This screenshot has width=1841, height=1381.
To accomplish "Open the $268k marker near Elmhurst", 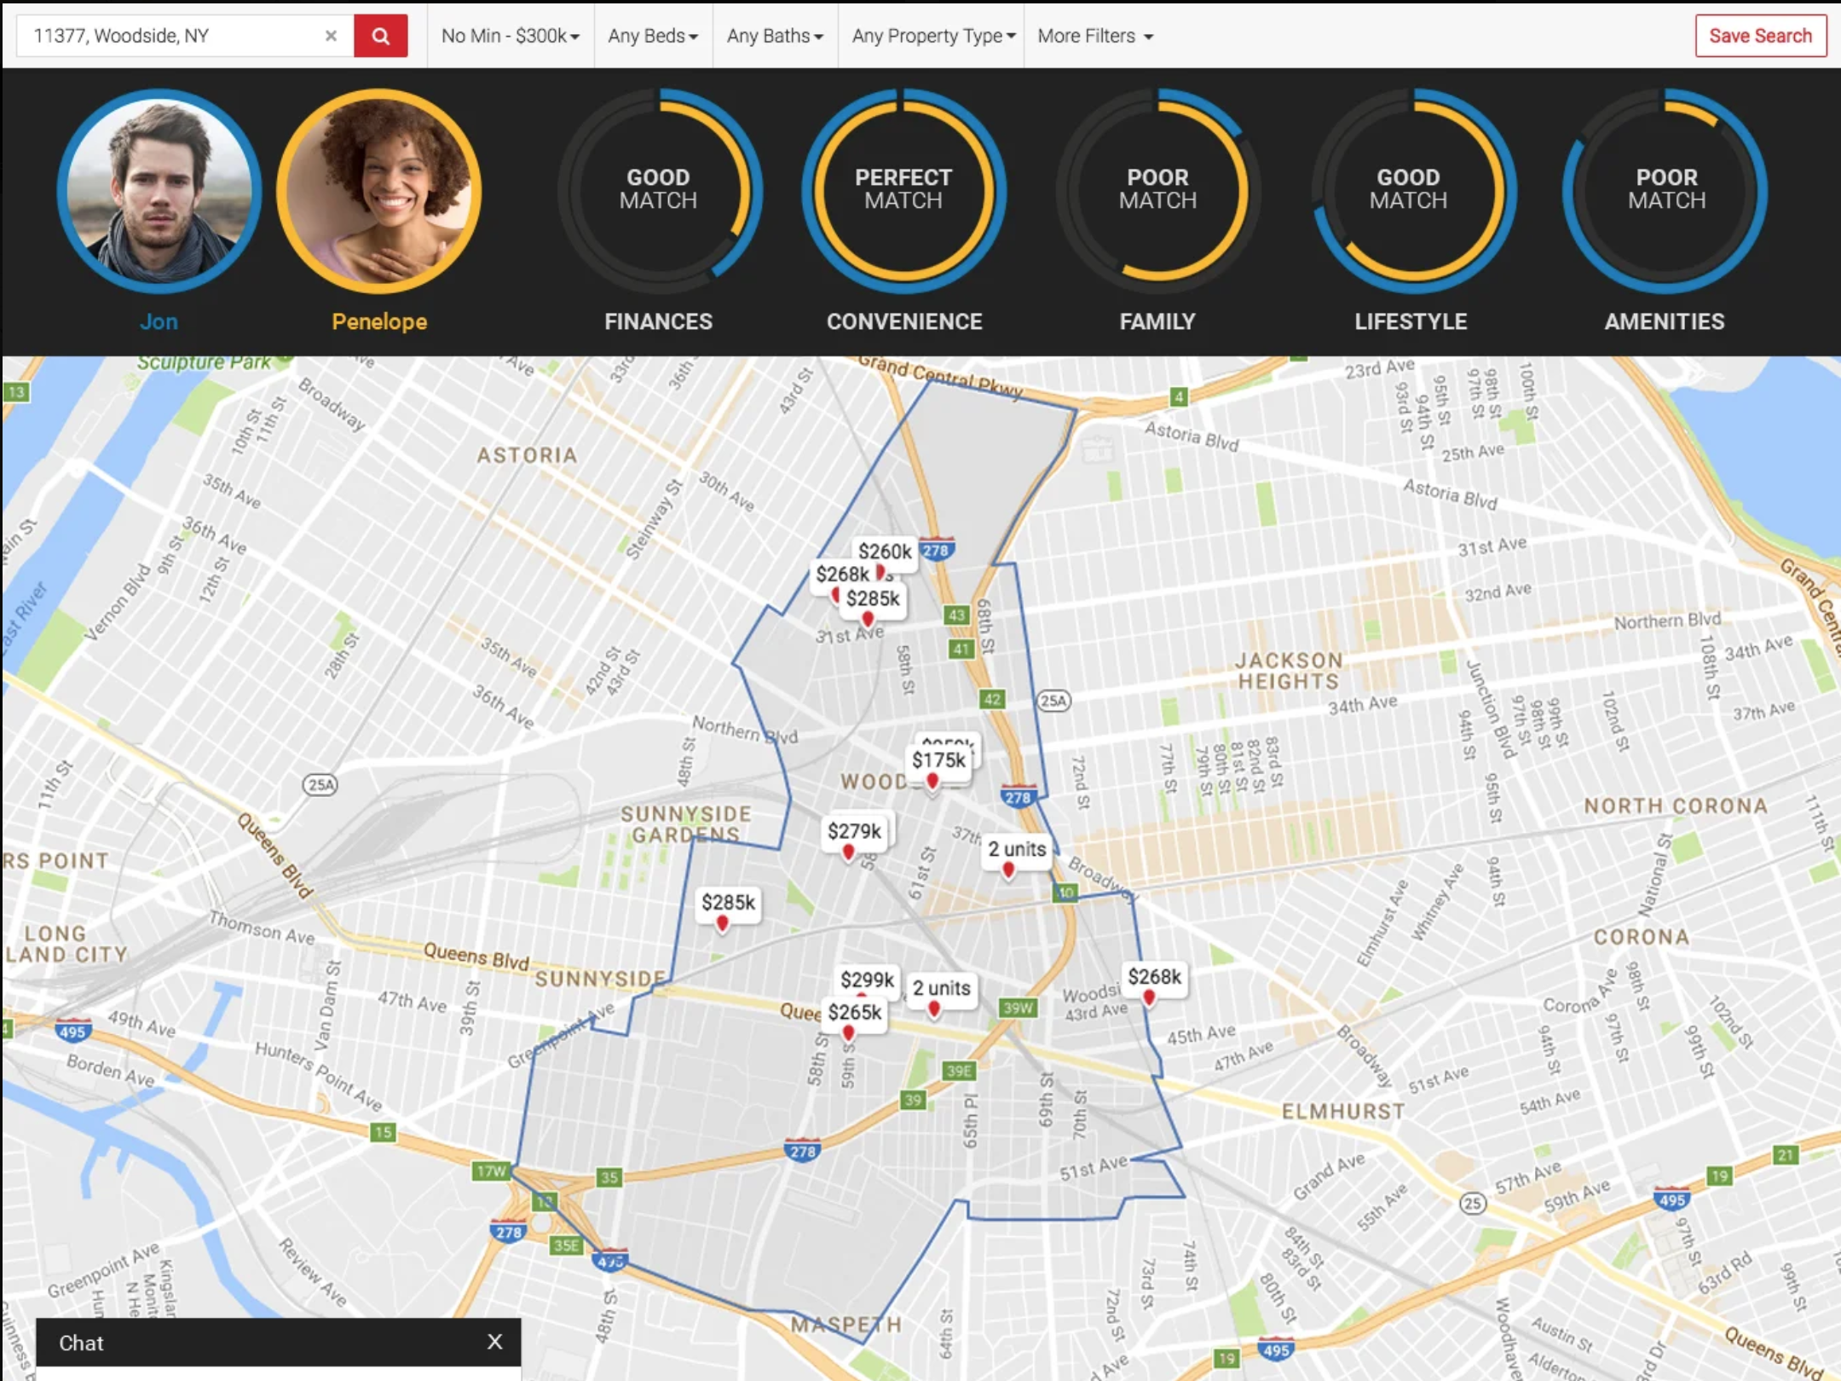I will coord(1154,977).
